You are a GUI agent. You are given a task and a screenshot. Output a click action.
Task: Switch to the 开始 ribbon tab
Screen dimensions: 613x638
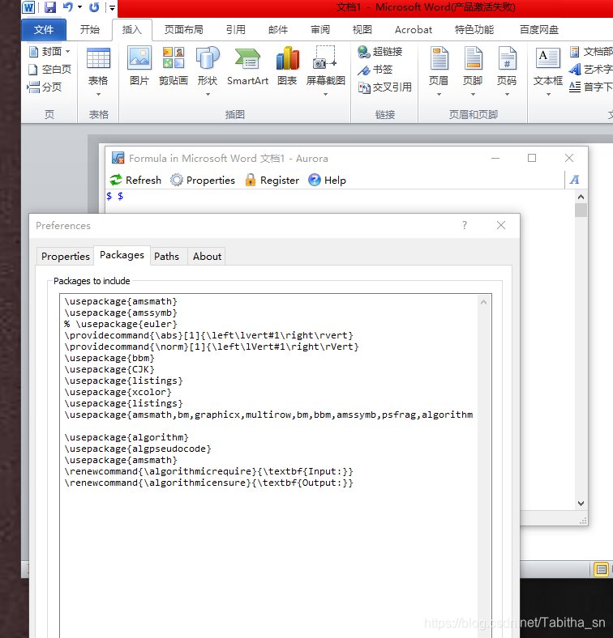[x=90, y=30]
